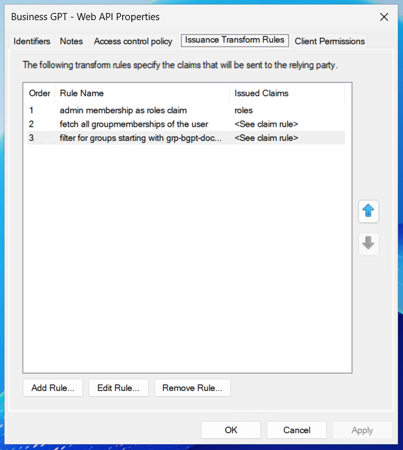The image size is (403, 450).
Task: Open the Client Permissions tab
Action: pyautogui.click(x=330, y=42)
